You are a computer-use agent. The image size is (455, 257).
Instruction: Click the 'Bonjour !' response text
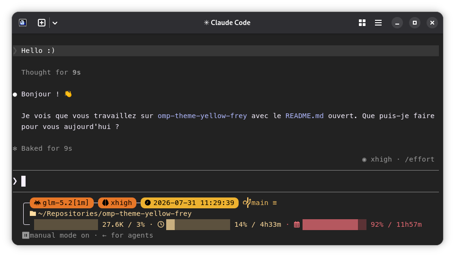[x=40, y=94]
